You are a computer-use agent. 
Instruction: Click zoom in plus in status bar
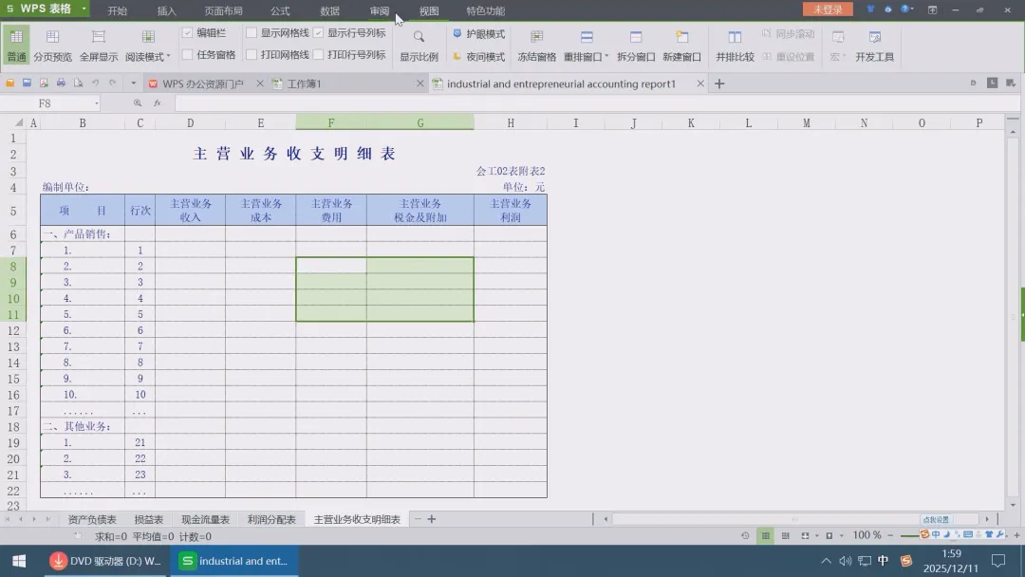click(1016, 535)
